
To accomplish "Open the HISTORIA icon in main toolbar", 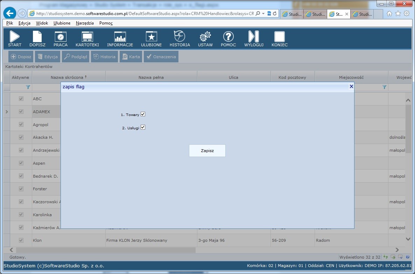I will [x=180, y=39].
